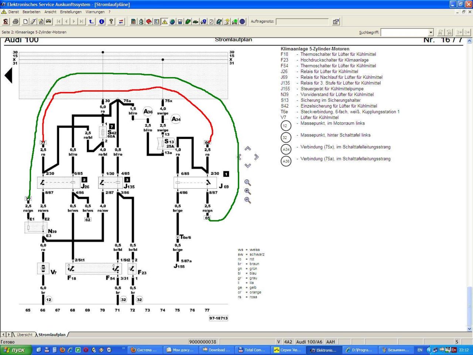Image resolution: width=473 pixels, height=355 pixels.
Task: Click the black left arrow beside diagram
Action: point(8,76)
